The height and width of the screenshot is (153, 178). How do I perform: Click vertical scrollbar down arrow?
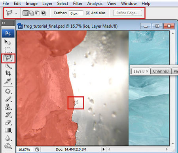coord(172,143)
